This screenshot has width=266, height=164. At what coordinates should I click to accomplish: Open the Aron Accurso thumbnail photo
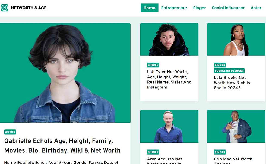[x=169, y=126]
